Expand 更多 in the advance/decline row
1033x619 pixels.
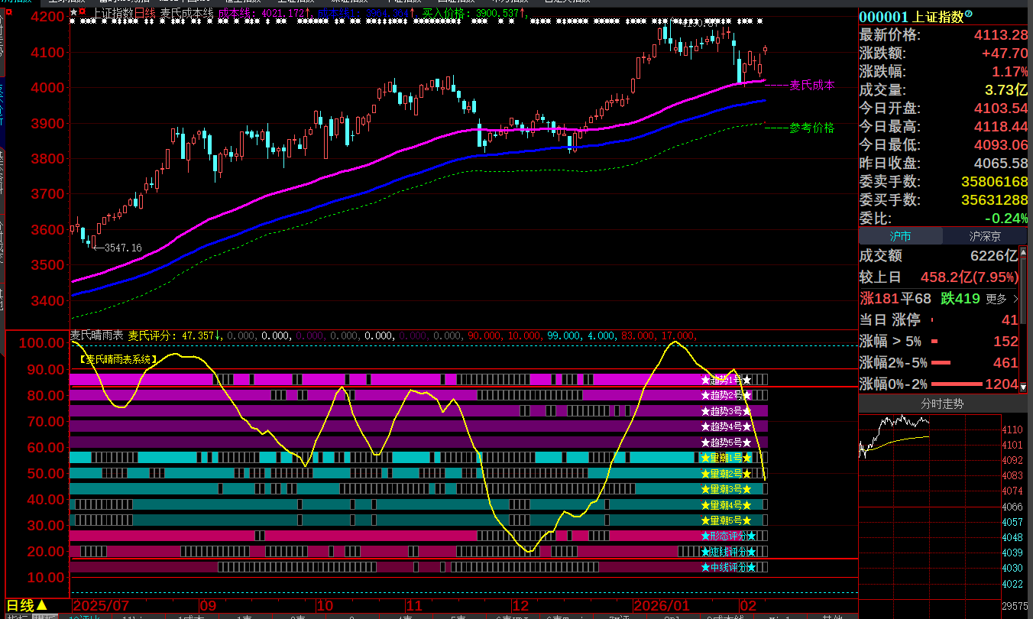tap(1002, 299)
